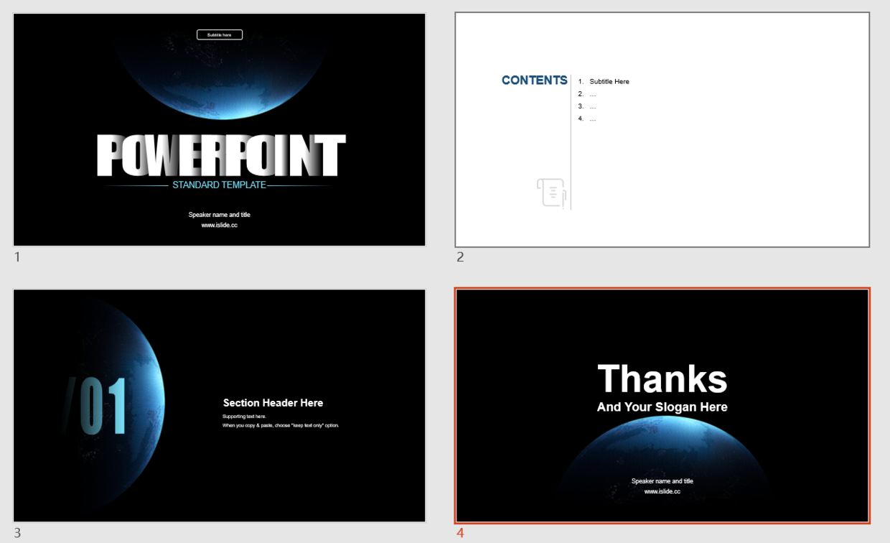
Task: Click slide number 3 label
Action: [x=17, y=533]
